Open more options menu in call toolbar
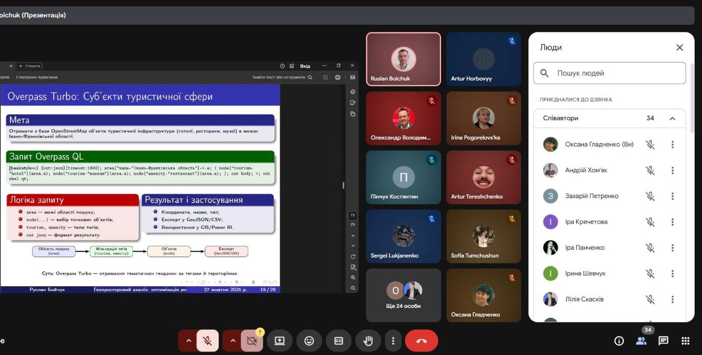This screenshot has height=355, width=702. tap(393, 341)
